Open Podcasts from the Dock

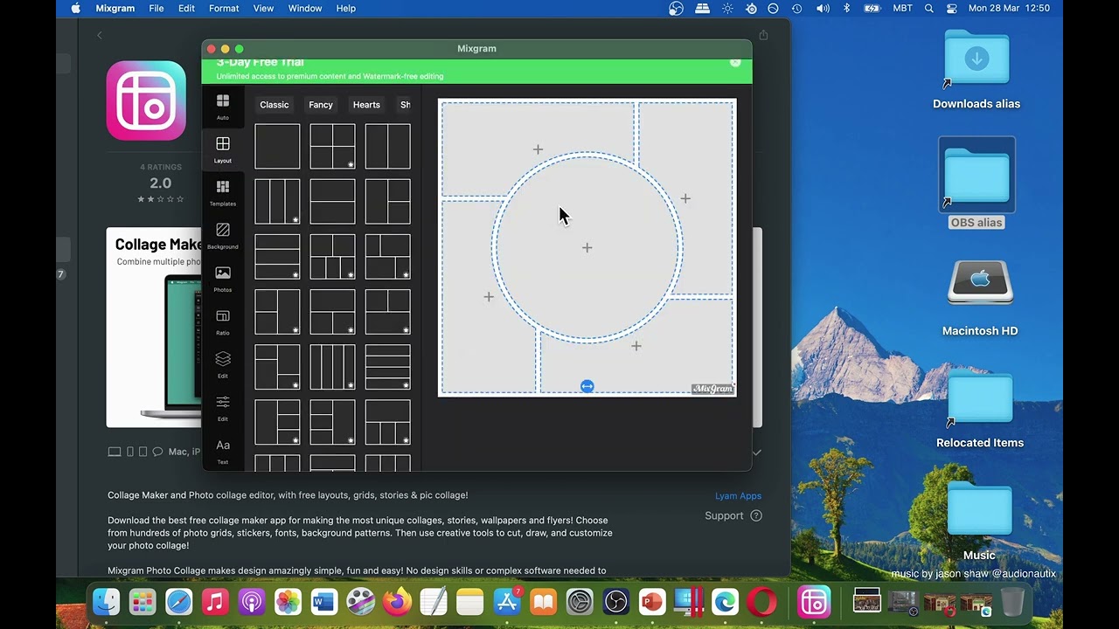pos(252,602)
